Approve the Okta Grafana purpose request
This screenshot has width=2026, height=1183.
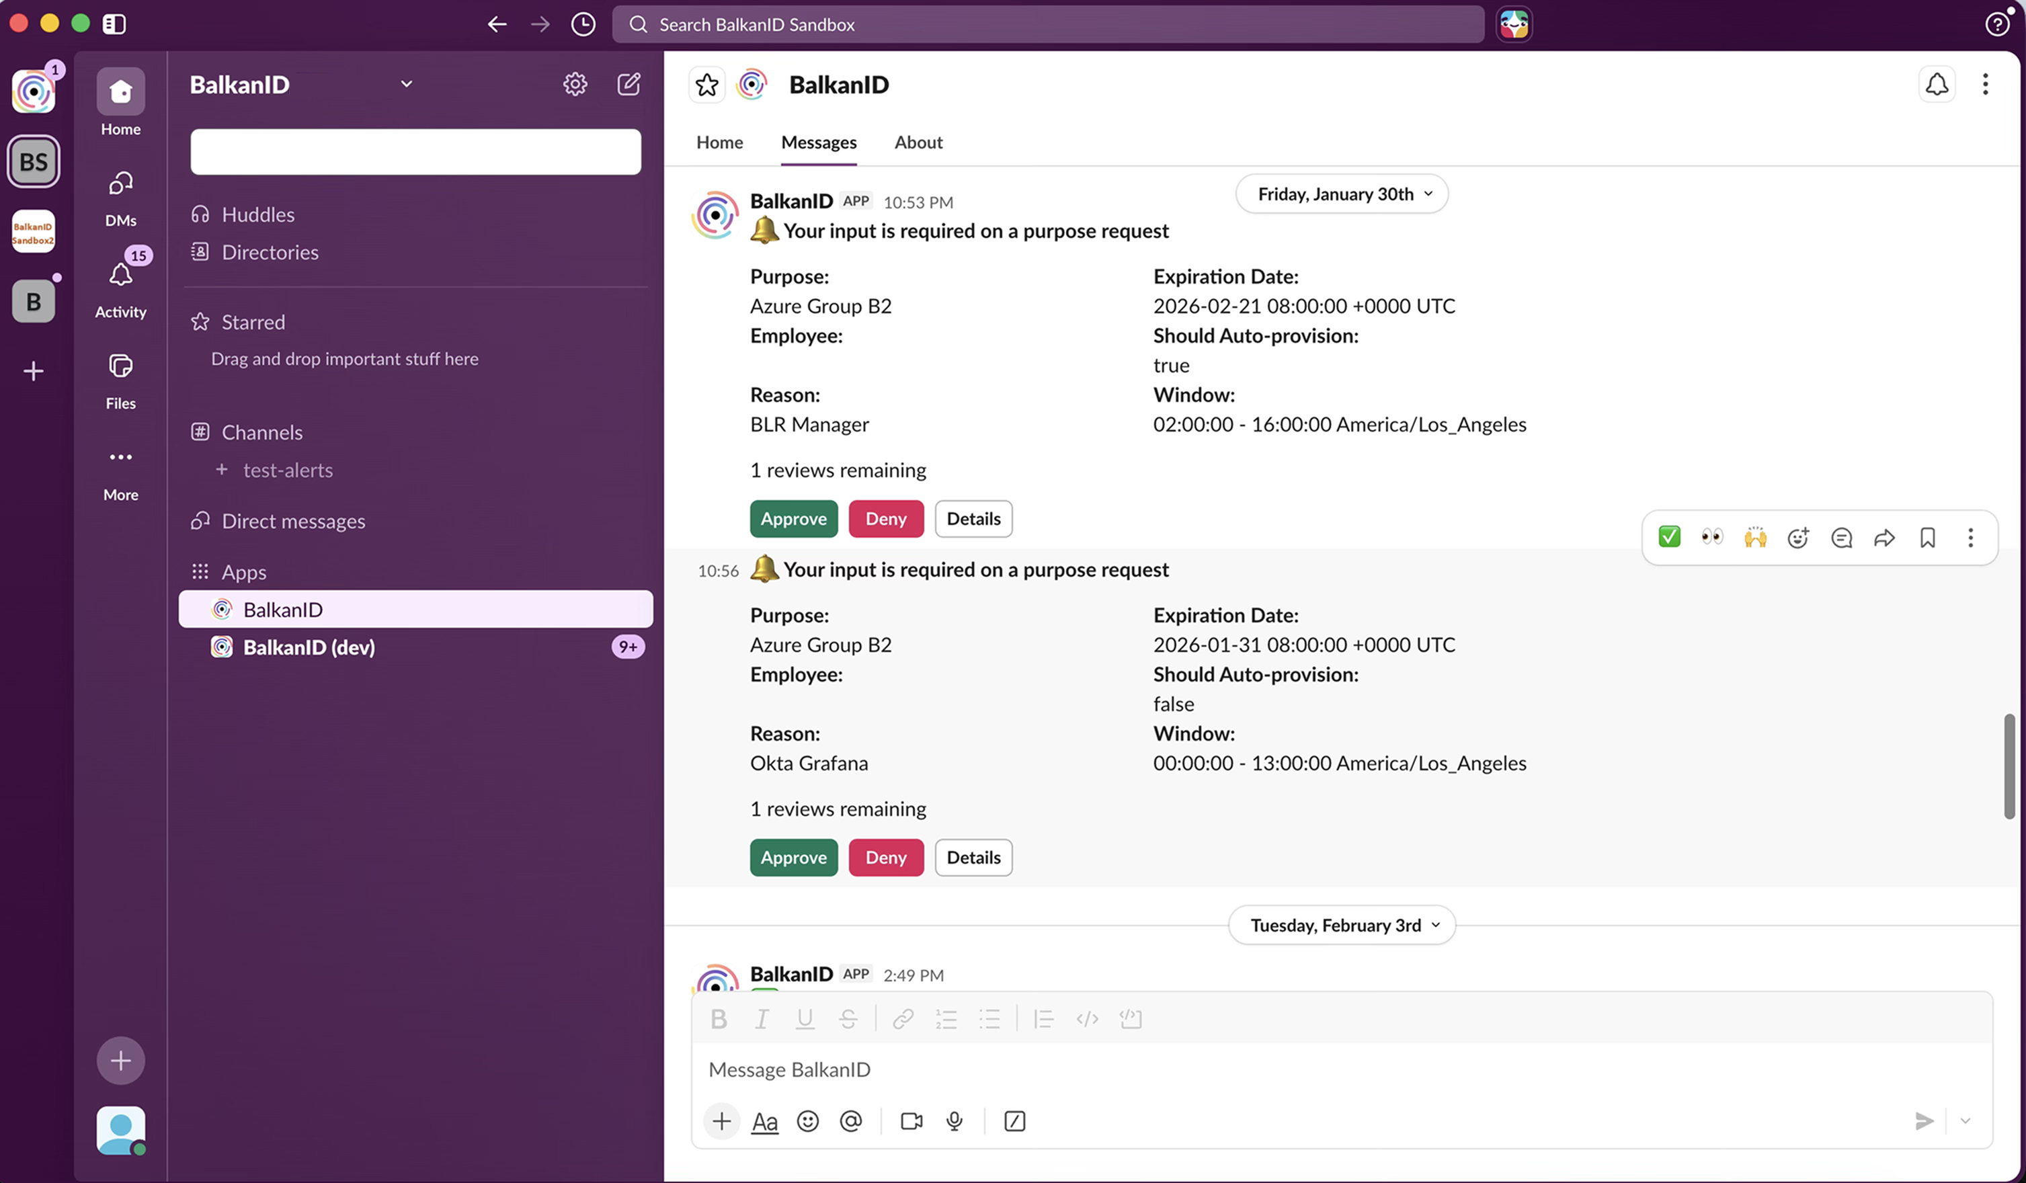793,858
